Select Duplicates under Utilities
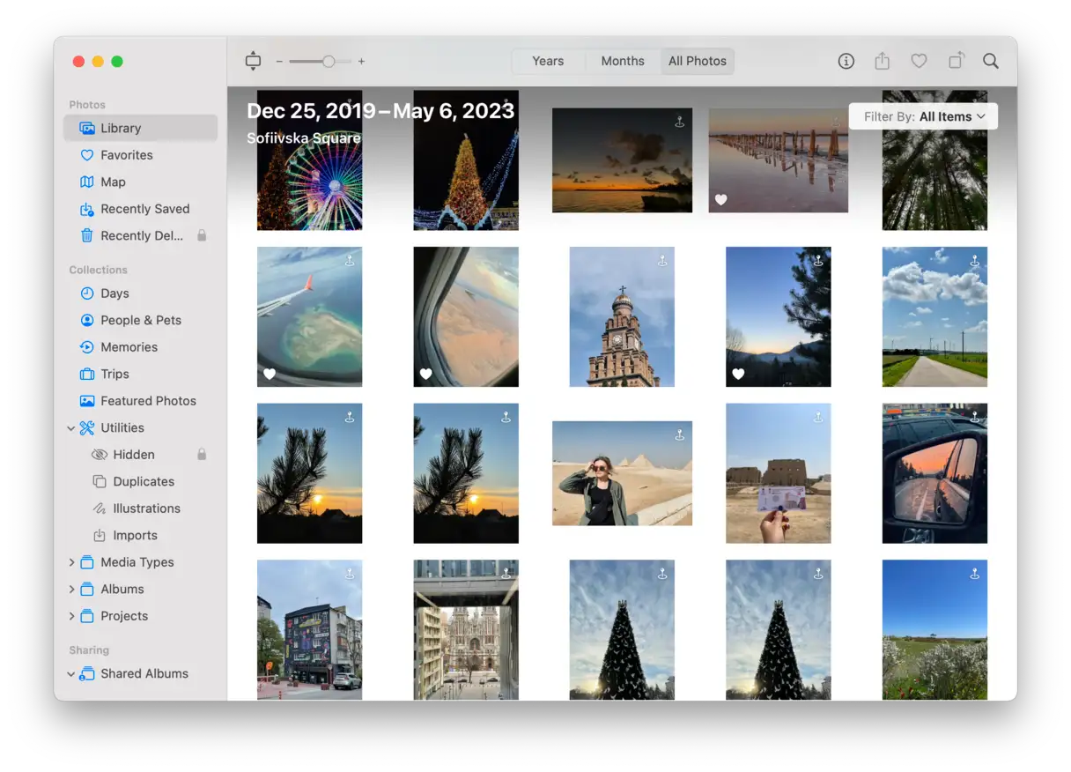This screenshot has height=772, width=1071. tap(144, 482)
